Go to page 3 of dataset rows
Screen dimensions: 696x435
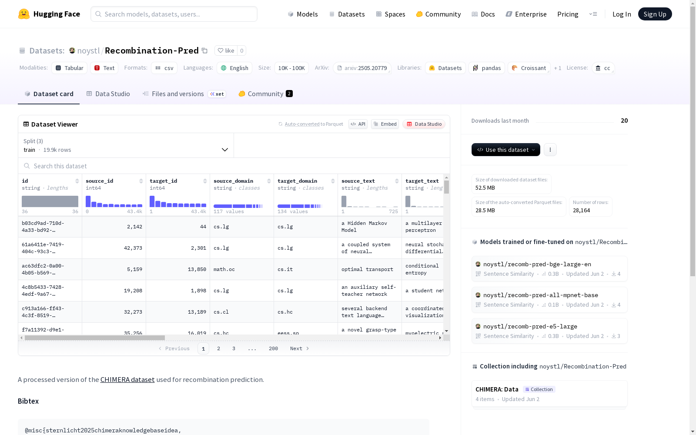pos(234,348)
